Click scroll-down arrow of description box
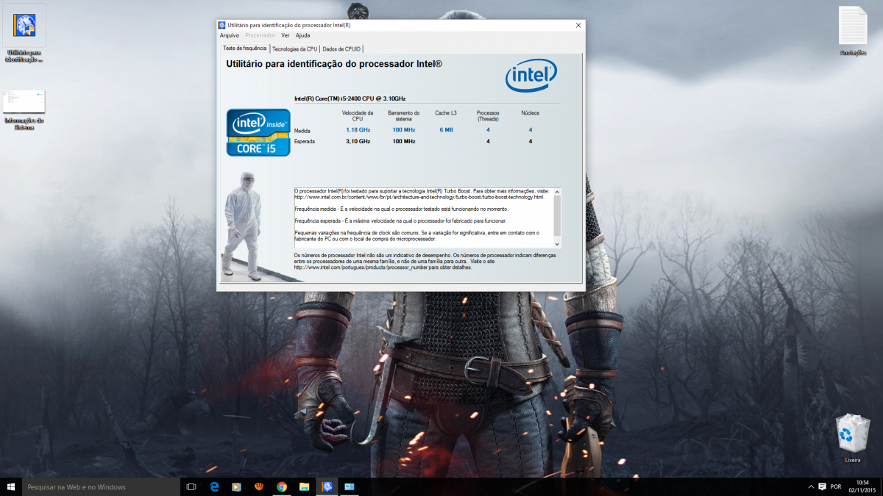 click(x=557, y=244)
